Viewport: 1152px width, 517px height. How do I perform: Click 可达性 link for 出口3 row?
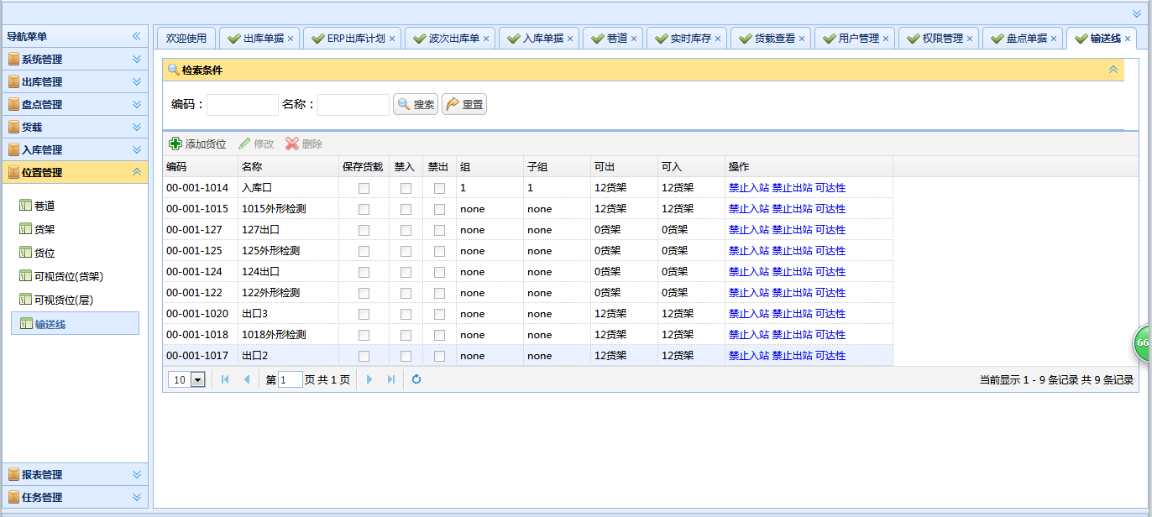830,314
